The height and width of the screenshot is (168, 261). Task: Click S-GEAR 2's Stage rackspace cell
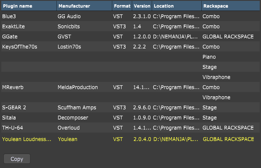[x=210, y=108]
